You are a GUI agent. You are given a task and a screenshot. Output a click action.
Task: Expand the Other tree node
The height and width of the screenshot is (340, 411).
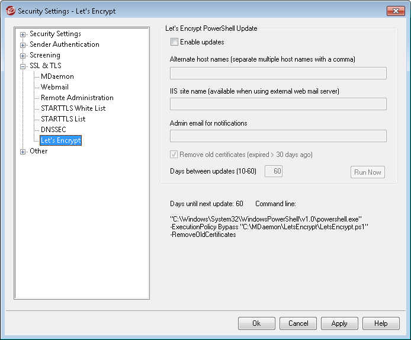23,152
